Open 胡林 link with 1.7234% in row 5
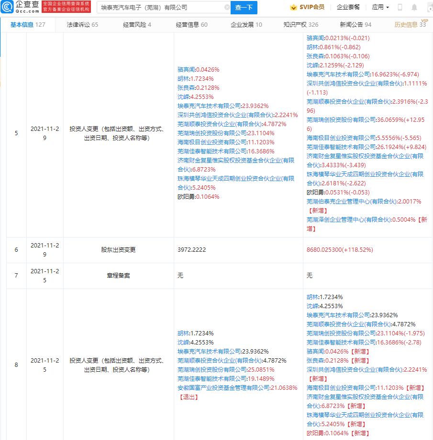This screenshot has width=433, height=440. point(183,78)
